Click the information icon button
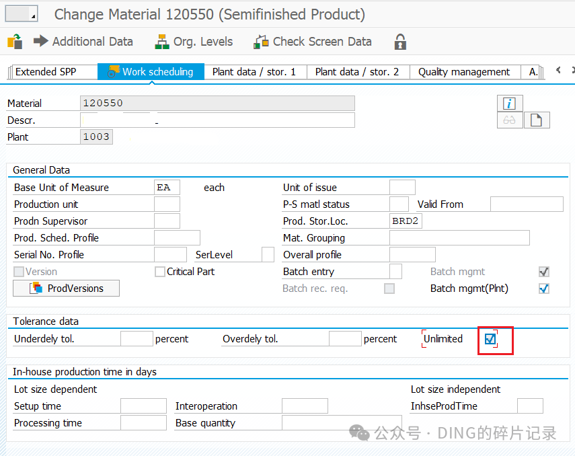The image size is (575, 456). (509, 104)
